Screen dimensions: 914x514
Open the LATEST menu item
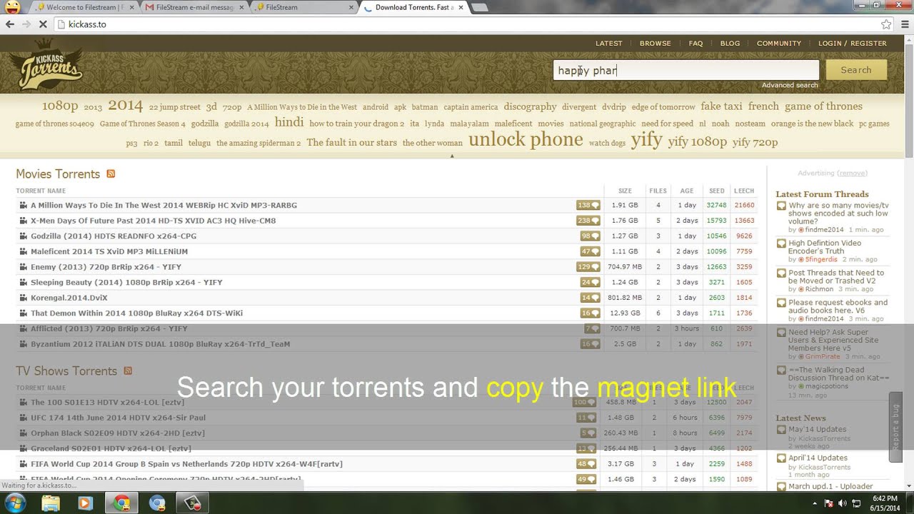[609, 44]
